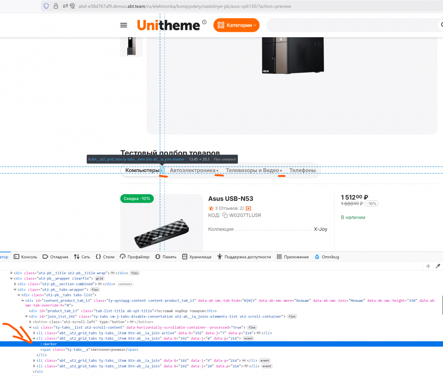Collapse the expanded li element above ::marker
The image size is (443, 376).
[x=35, y=338]
